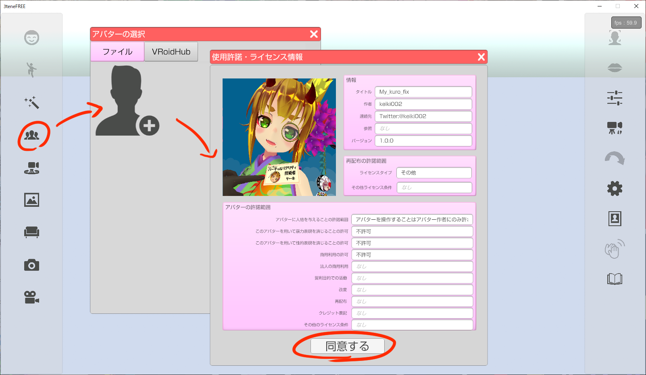Open the gear settings icon
The height and width of the screenshot is (375, 646).
(x=615, y=188)
